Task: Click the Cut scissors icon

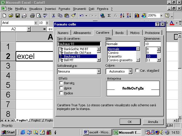Action: 53,16
